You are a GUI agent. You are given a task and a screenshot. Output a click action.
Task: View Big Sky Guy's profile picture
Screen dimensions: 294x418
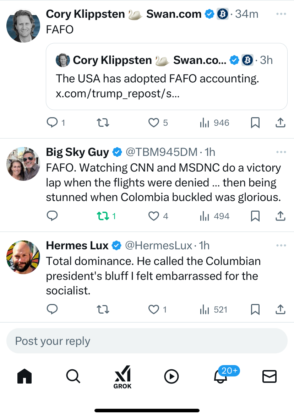click(x=23, y=164)
